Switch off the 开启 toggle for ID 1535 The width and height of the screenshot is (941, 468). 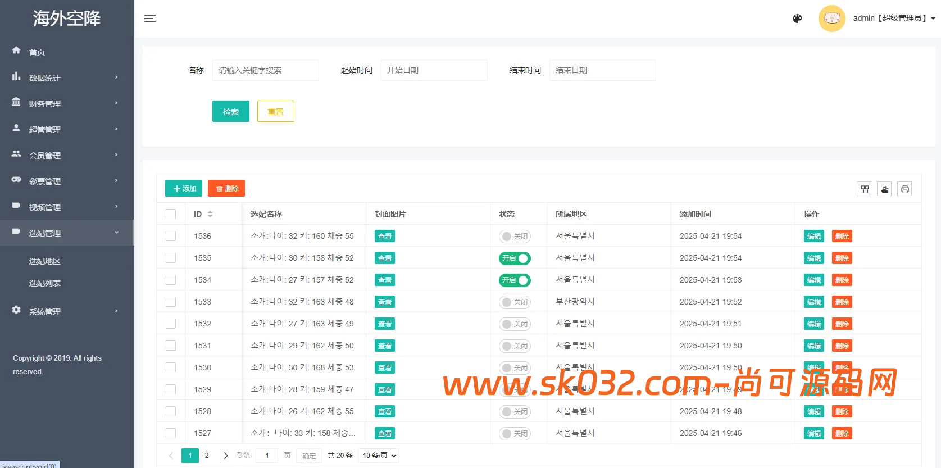tap(515, 258)
